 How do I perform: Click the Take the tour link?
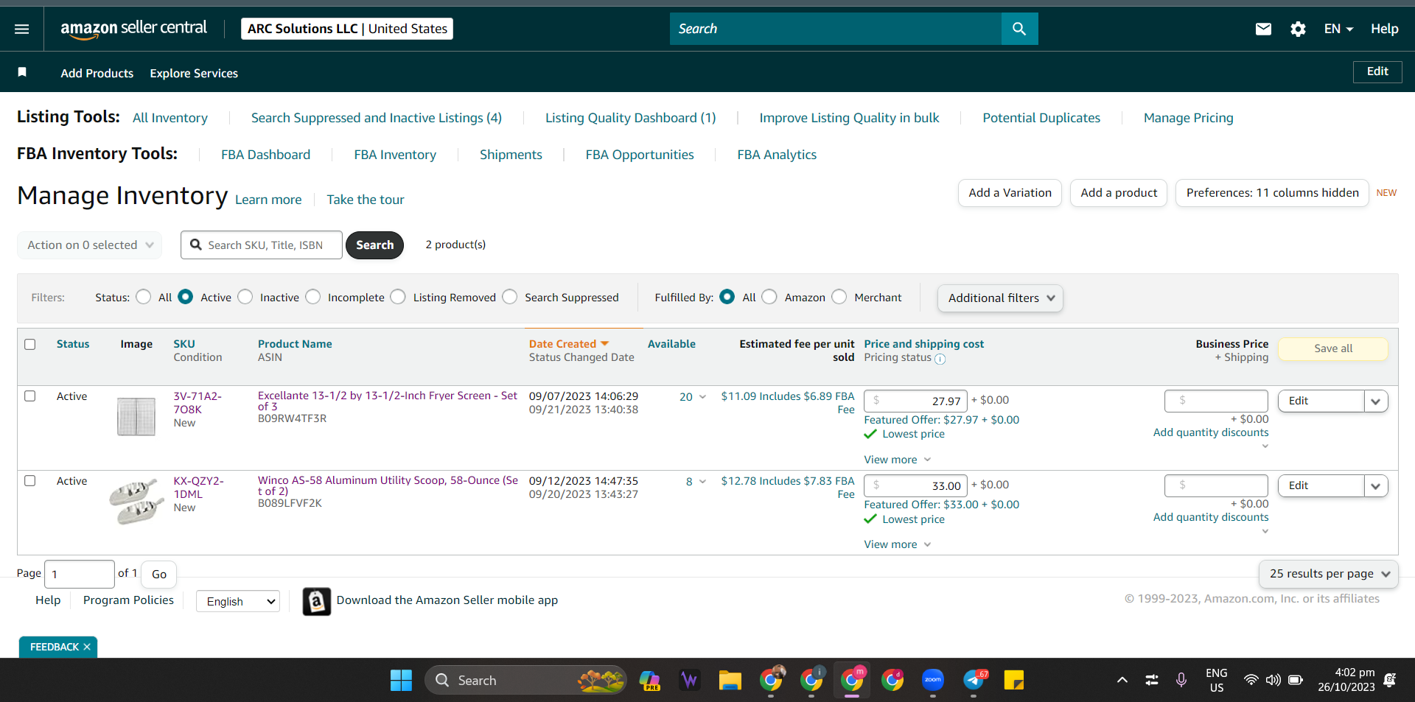point(366,200)
